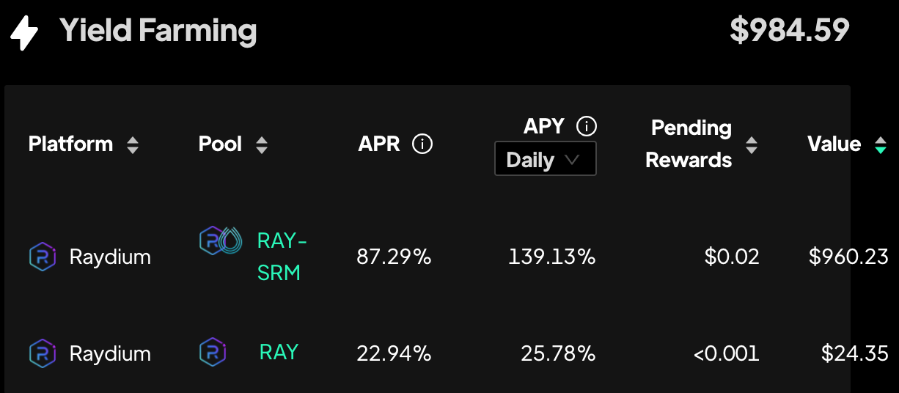Click the APR info circle icon
This screenshot has width=899, height=393.
[422, 144]
